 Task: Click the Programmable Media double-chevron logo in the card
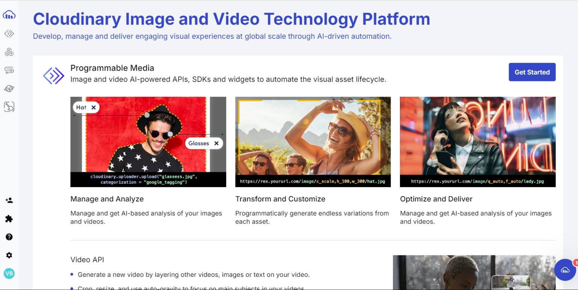[x=53, y=76]
